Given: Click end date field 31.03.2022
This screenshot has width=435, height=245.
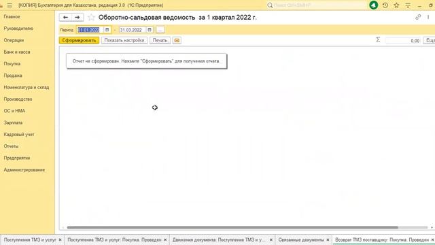Looking at the screenshot, I should pyautogui.click(x=133, y=30).
